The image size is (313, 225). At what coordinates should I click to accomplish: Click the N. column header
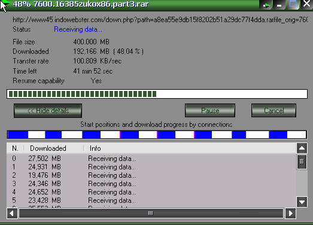(x=15, y=148)
